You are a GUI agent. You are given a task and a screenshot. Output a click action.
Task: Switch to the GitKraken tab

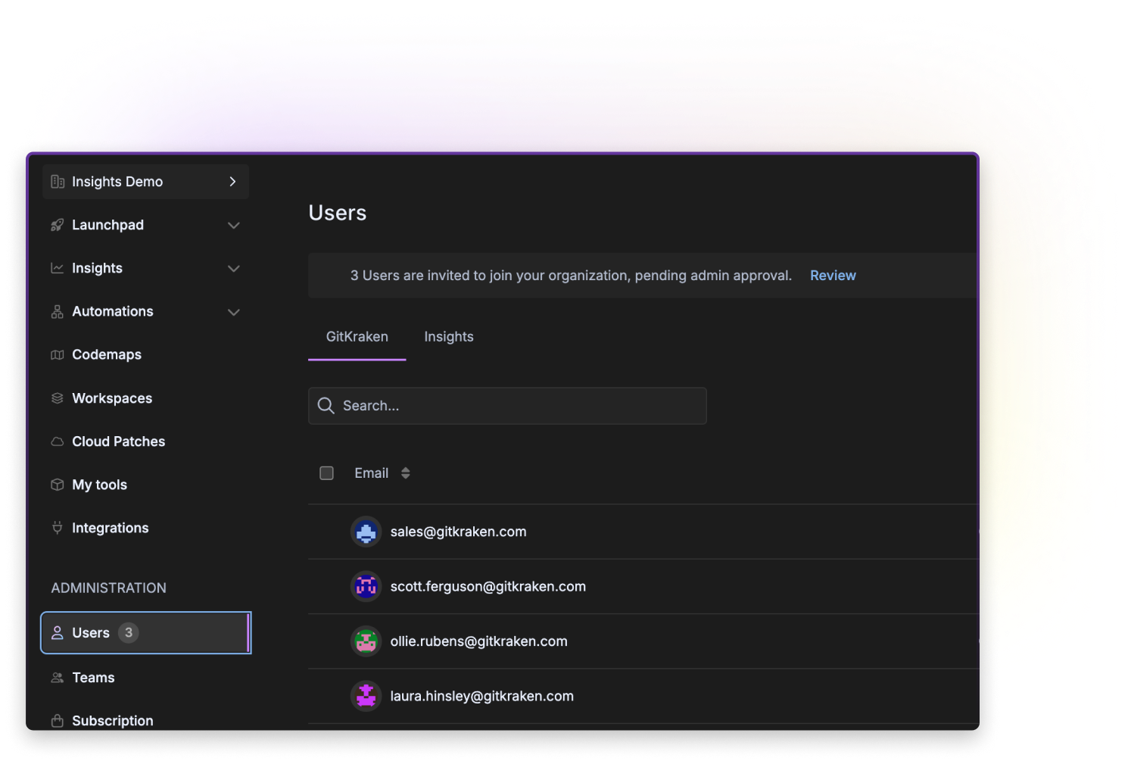(x=357, y=337)
